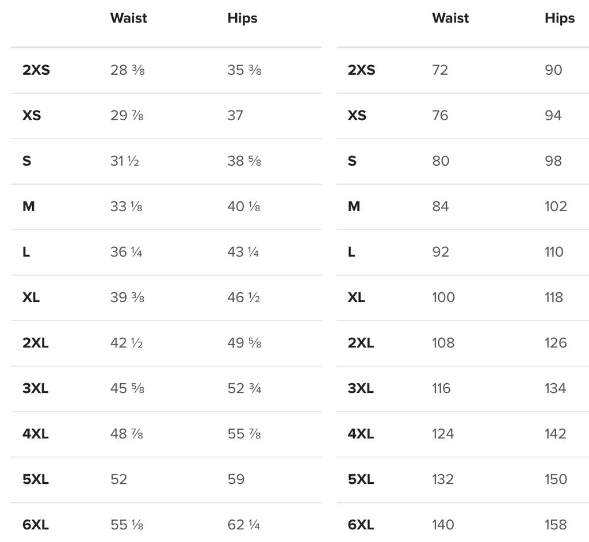589x542 pixels.
Task: Click the M hips value 102 in centimeters
Action: (x=556, y=207)
